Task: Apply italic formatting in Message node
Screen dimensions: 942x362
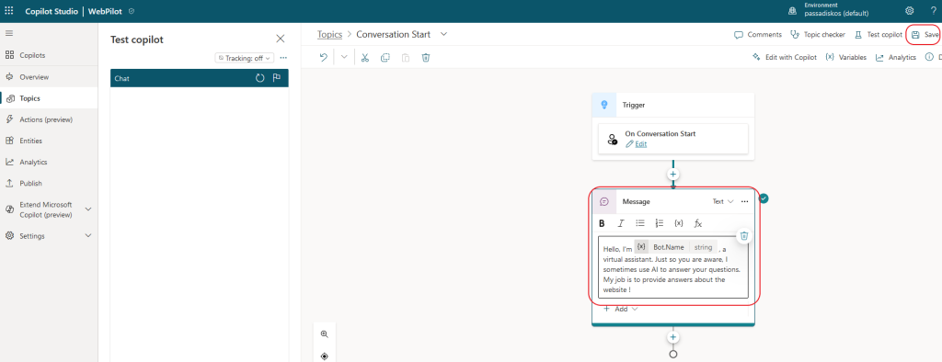Action: [621, 223]
